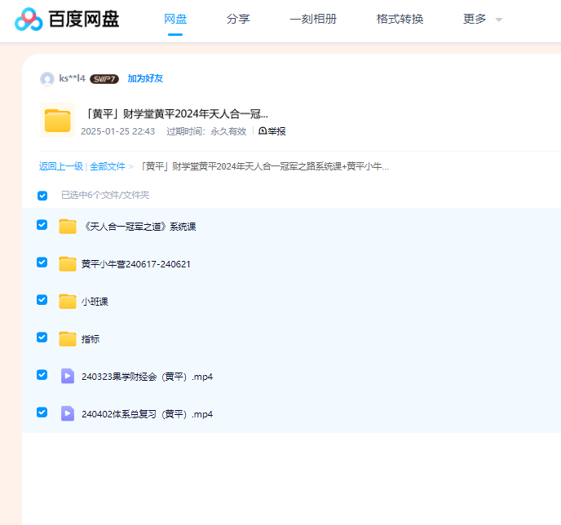Viewport: 561px width, 525px height.
Task: Open the 一刻相册 tab
Action: pyautogui.click(x=313, y=19)
